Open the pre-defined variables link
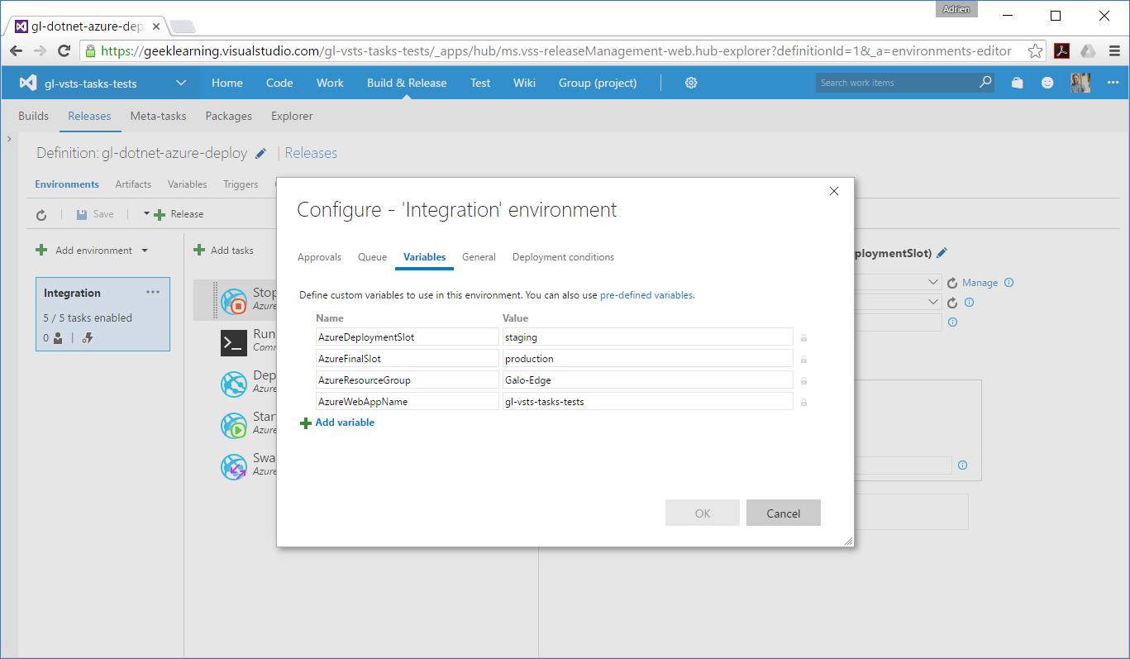The image size is (1130, 659). point(646,295)
